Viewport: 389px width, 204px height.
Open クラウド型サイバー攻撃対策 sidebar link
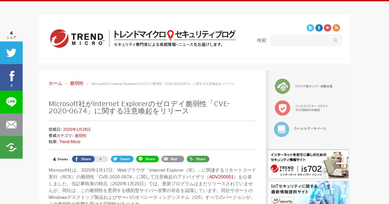pyautogui.click(x=313, y=86)
